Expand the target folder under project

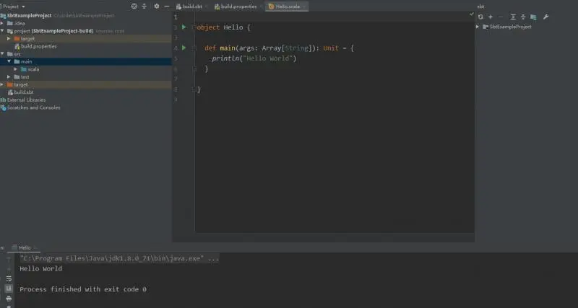pos(9,39)
